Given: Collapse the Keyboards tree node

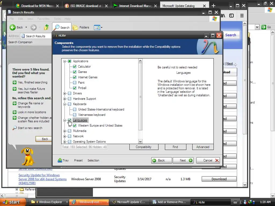Looking at the screenshot, I should [x=64, y=104].
